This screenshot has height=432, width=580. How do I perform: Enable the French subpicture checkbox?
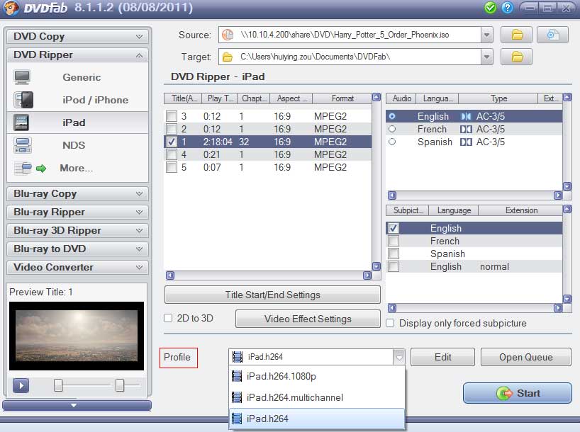pyautogui.click(x=394, y=241)
